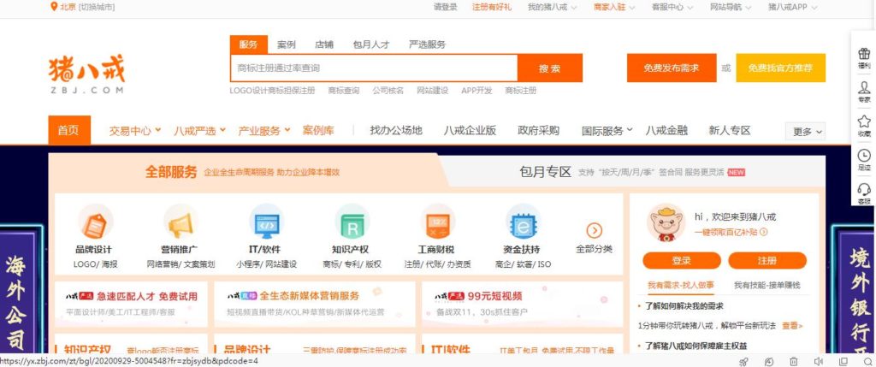Select the IT/软件 monitor icon
Image resolution: width=876 pixels, height=367 pixels.
(x=266, y=222)
